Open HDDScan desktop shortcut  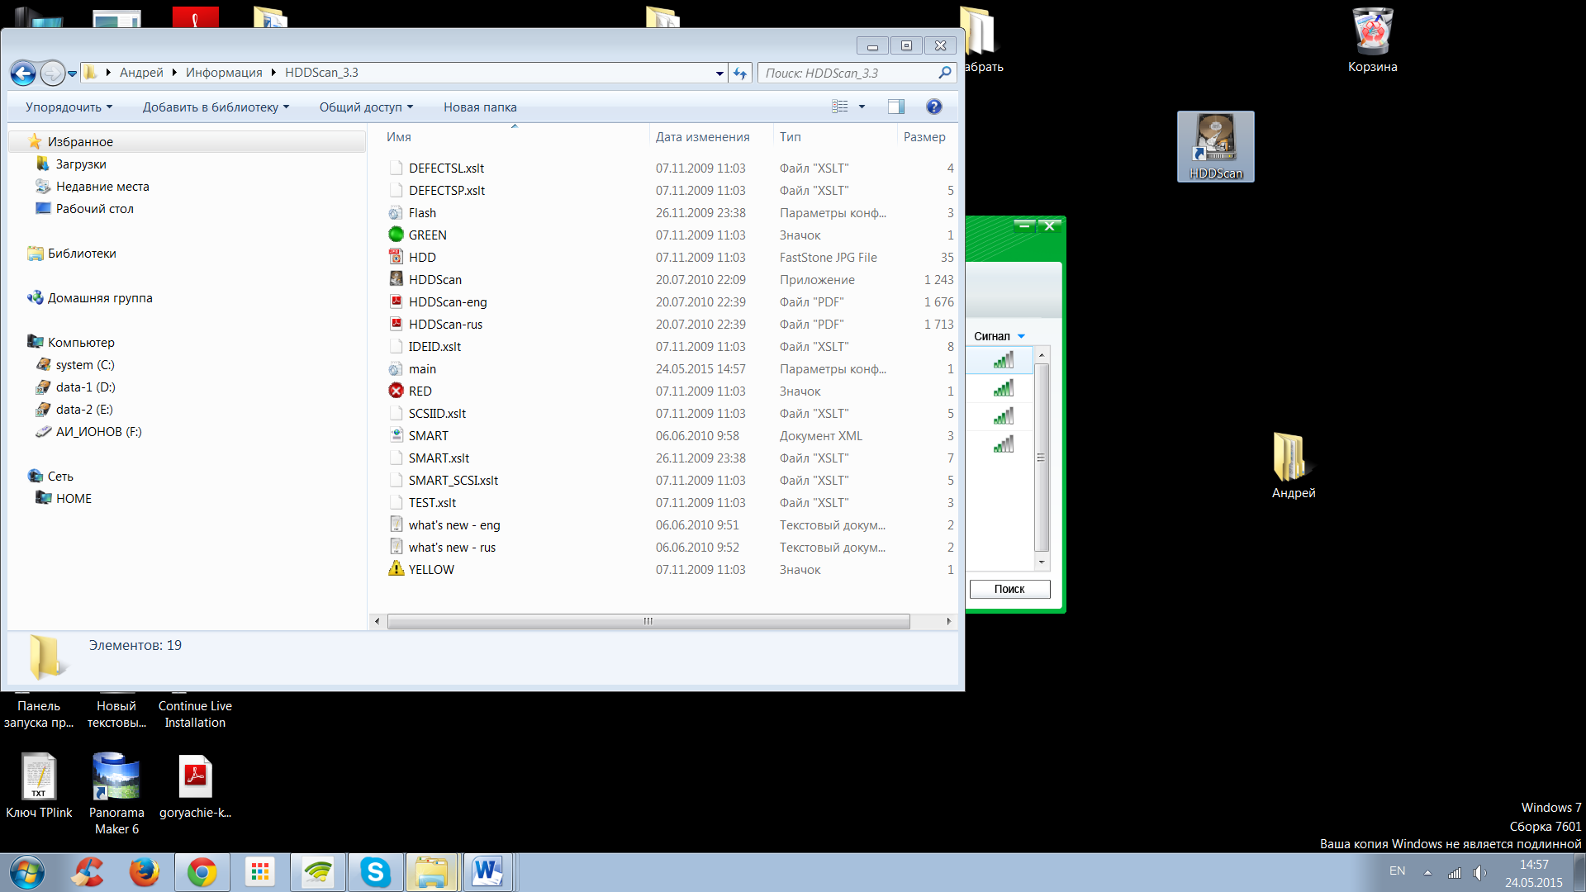pyautogui.click(x=1215, y=146)
